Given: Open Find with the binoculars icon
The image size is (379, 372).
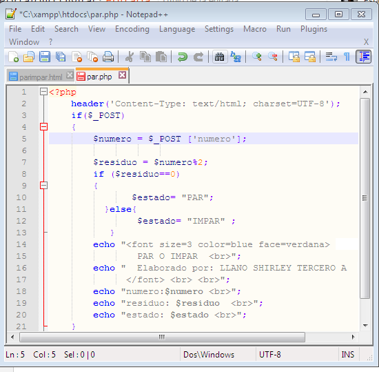Looking at the screenshot, I should tap(219, 57).
